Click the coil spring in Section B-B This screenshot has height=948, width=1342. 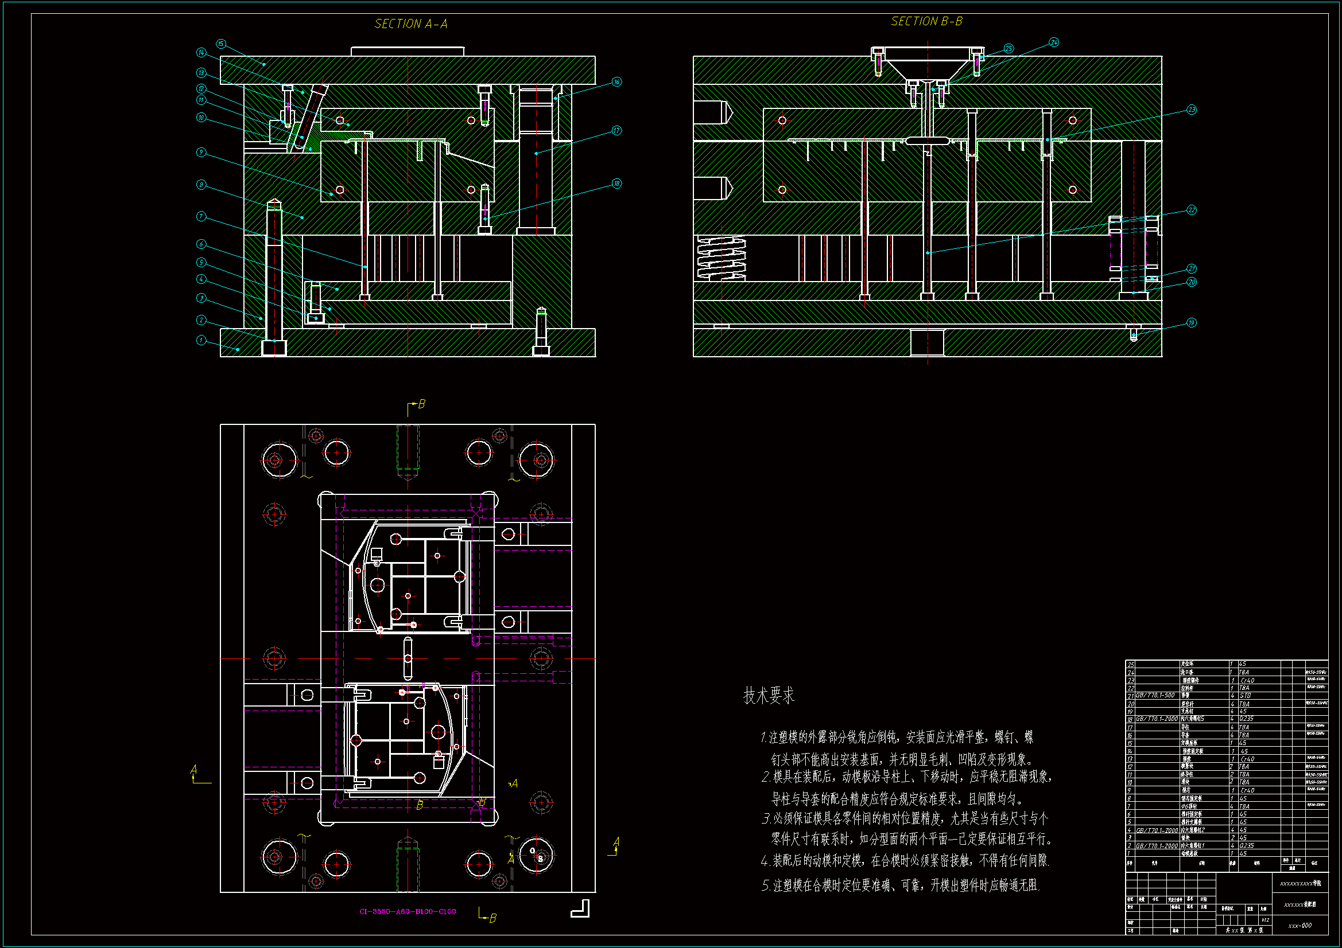[x=722, y=258]
